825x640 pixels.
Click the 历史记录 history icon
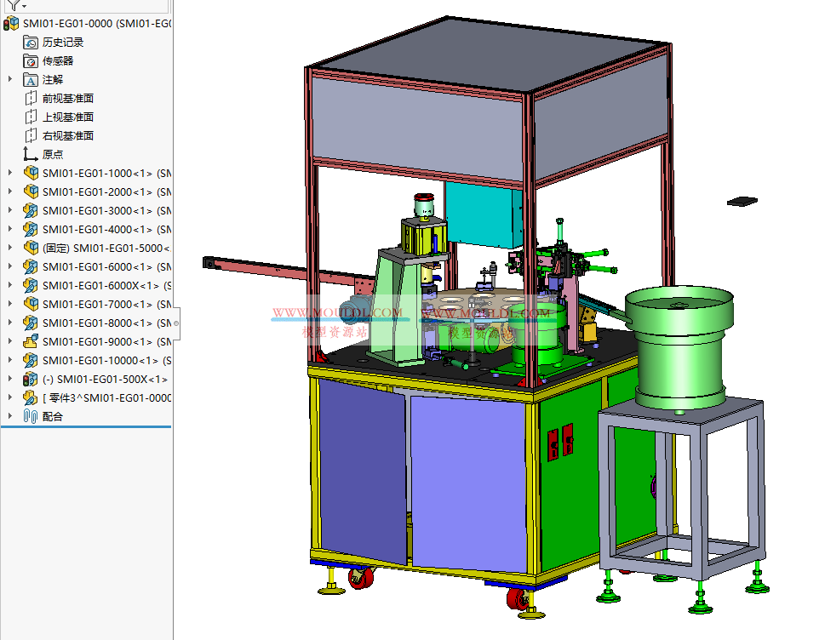(x=31, y=42)
